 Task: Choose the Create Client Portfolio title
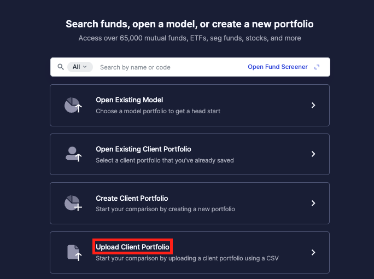[132, 199]
